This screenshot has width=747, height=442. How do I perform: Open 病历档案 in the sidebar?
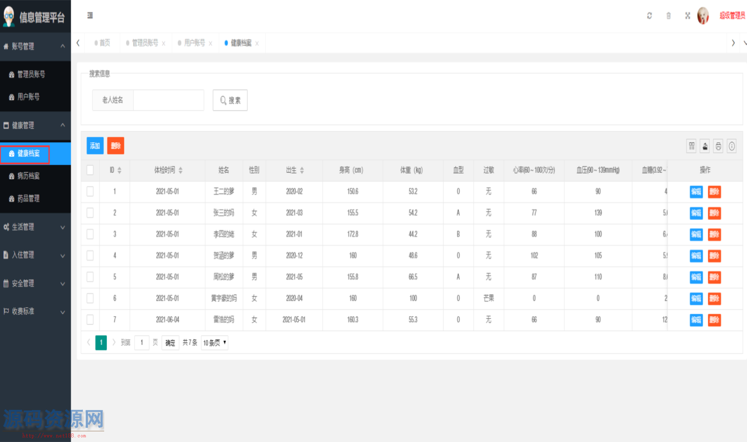pyautogui.click(x=28, y=176)
